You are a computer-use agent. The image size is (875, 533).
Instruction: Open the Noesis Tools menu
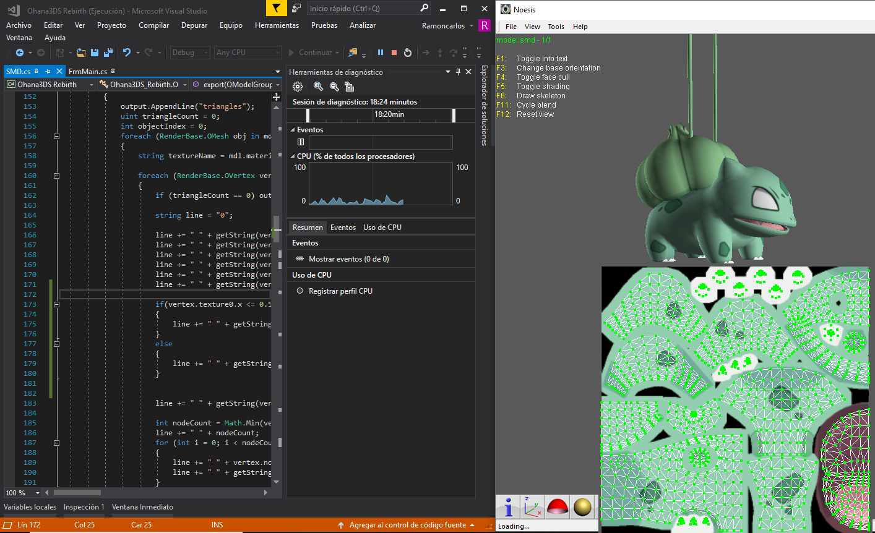(x=556, y=27)
